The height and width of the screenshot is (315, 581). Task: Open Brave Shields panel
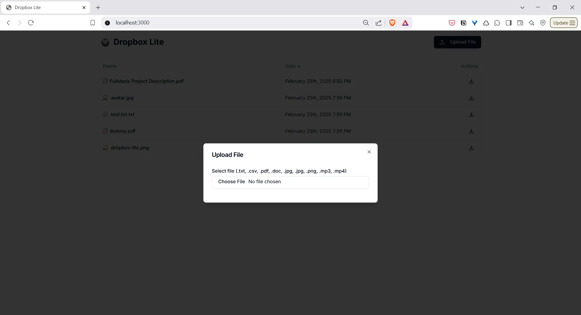coord(392,23)
